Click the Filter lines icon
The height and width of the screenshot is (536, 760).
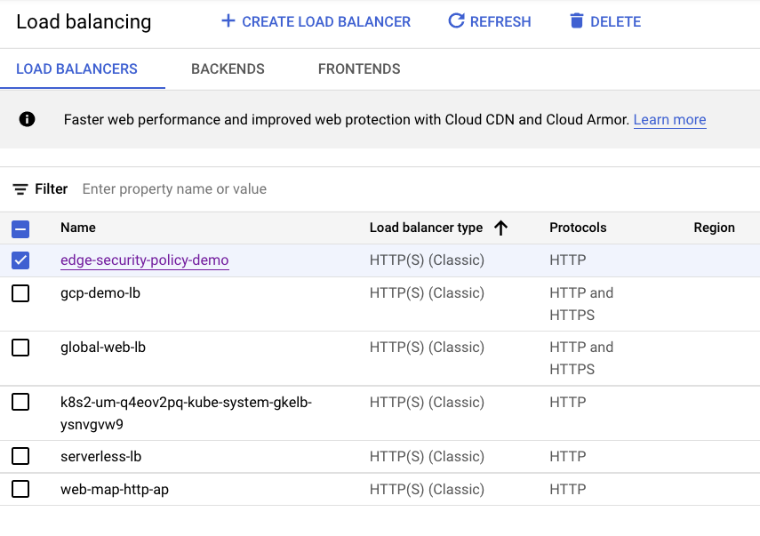(20, 189)
